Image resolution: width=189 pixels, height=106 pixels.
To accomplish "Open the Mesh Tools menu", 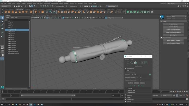I will tap(47, 3).
